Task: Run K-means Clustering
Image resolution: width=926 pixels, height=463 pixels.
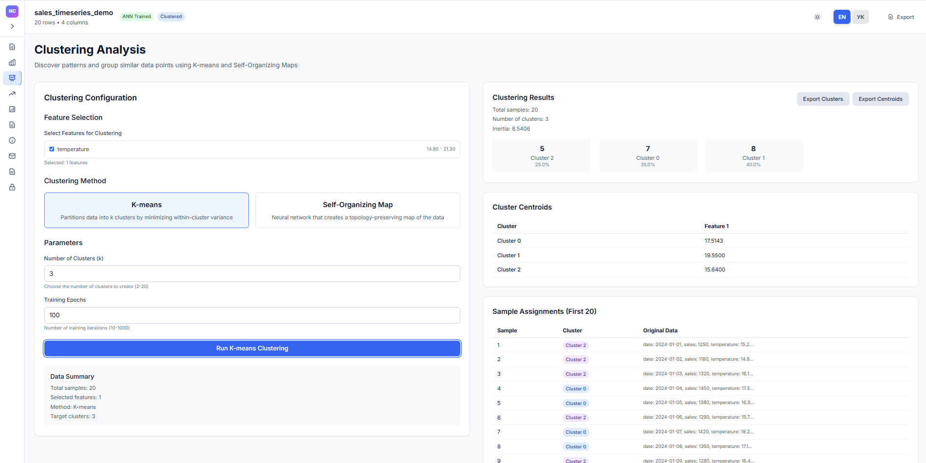Action: (x=252, y=348)
